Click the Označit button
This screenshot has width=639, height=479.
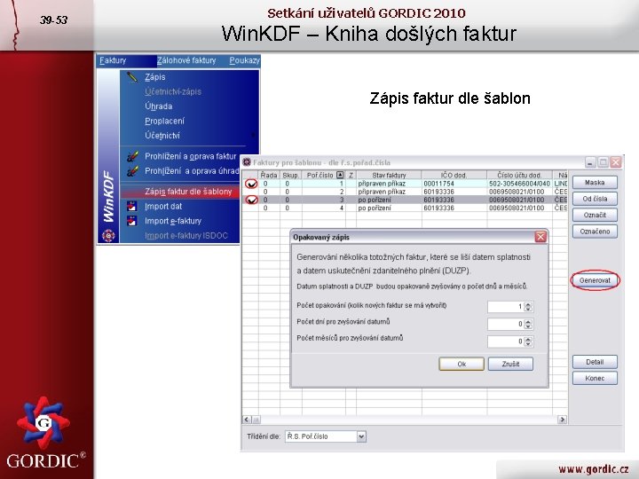[595, 215]
